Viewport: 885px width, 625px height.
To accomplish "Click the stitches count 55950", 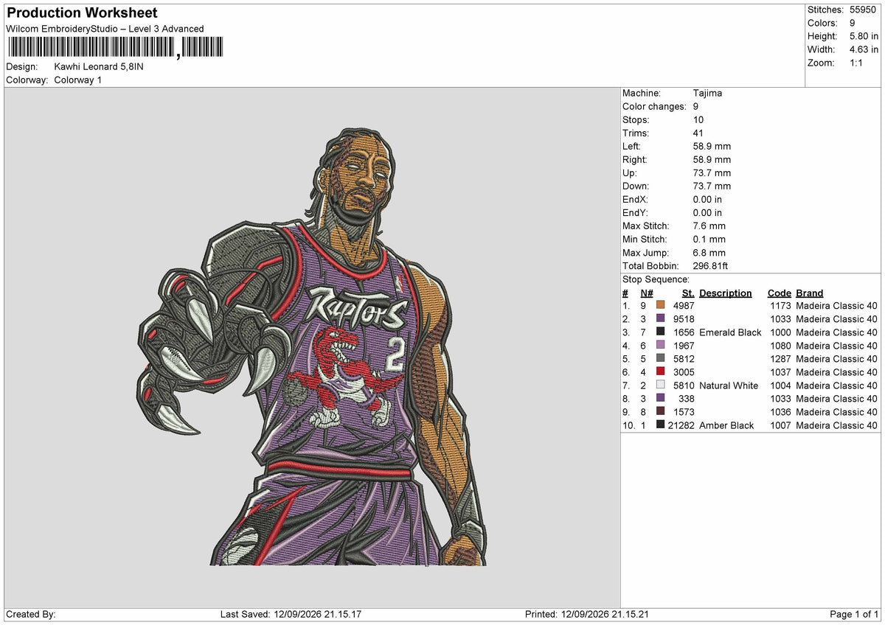I will tap(864, 10).
